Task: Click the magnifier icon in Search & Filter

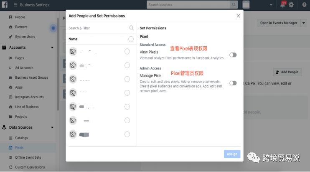Action: [132, 28]
